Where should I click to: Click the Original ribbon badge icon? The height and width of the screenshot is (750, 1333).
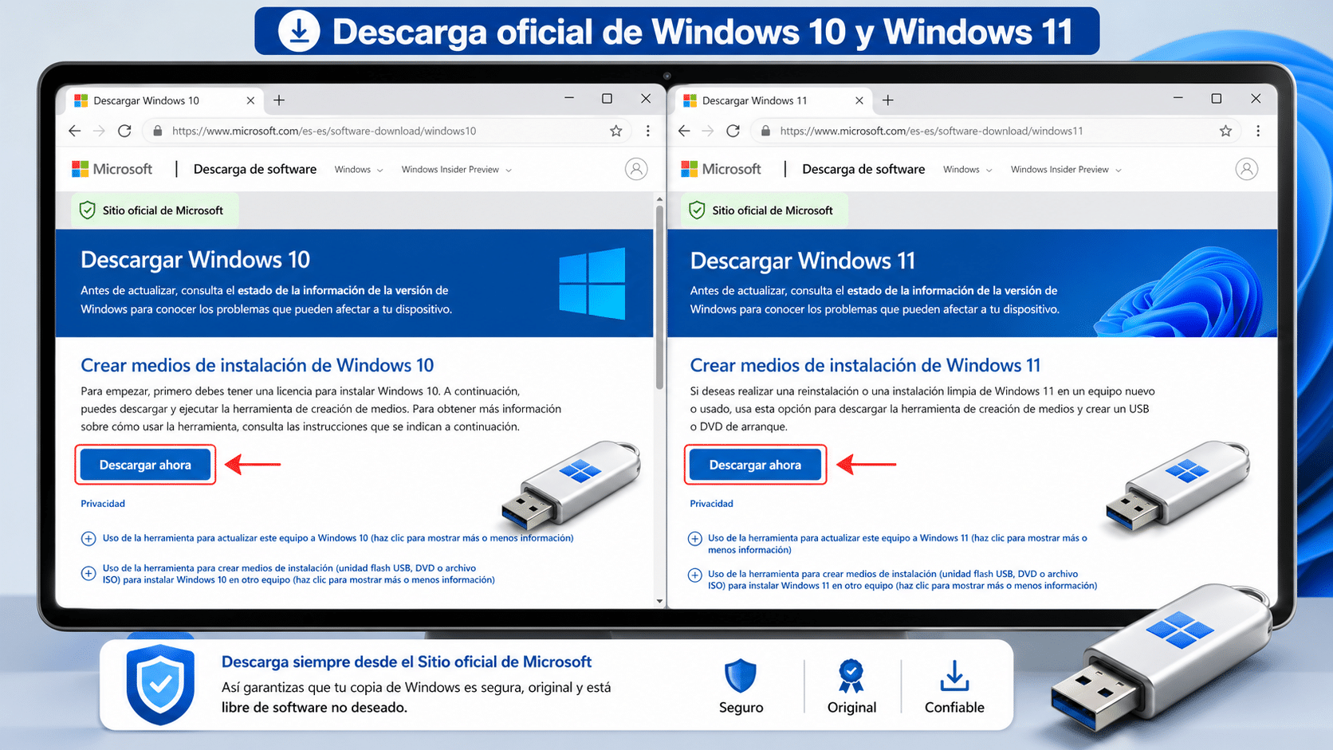tap(851, 676)
